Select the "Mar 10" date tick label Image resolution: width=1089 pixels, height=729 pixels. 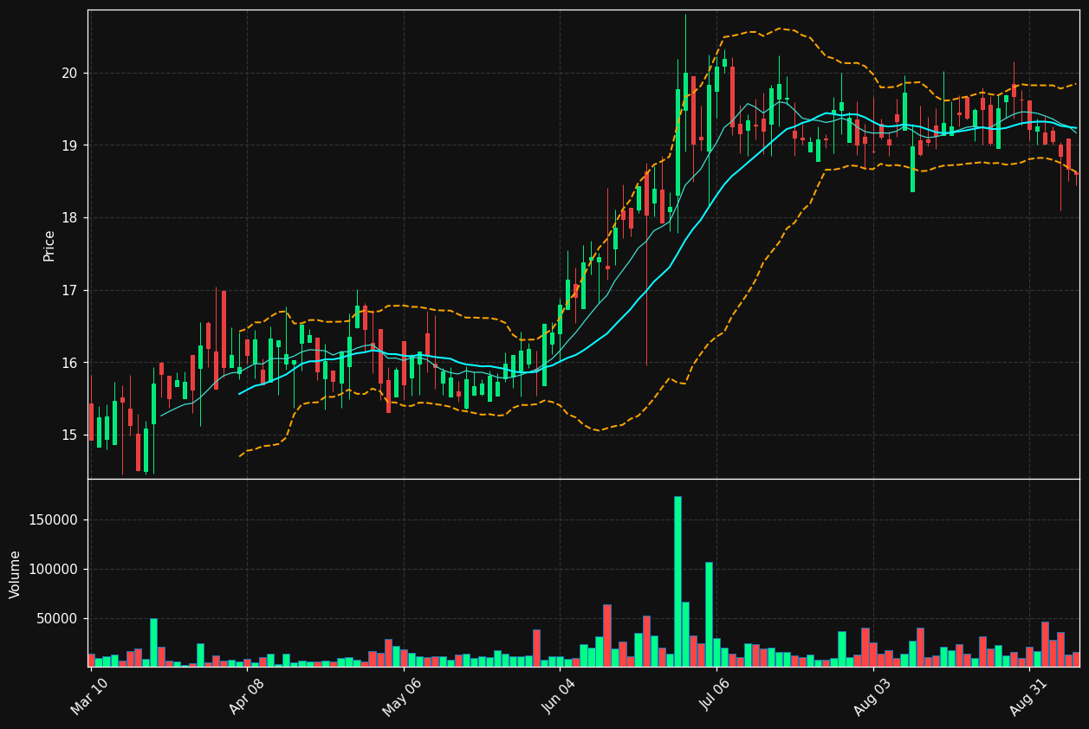pos(90,696)
